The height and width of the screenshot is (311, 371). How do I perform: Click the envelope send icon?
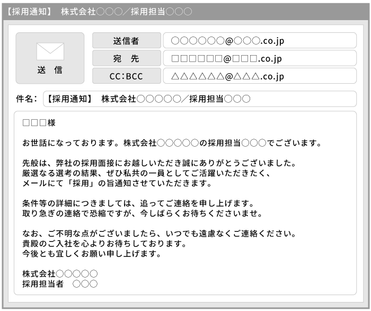click(50, 51)
